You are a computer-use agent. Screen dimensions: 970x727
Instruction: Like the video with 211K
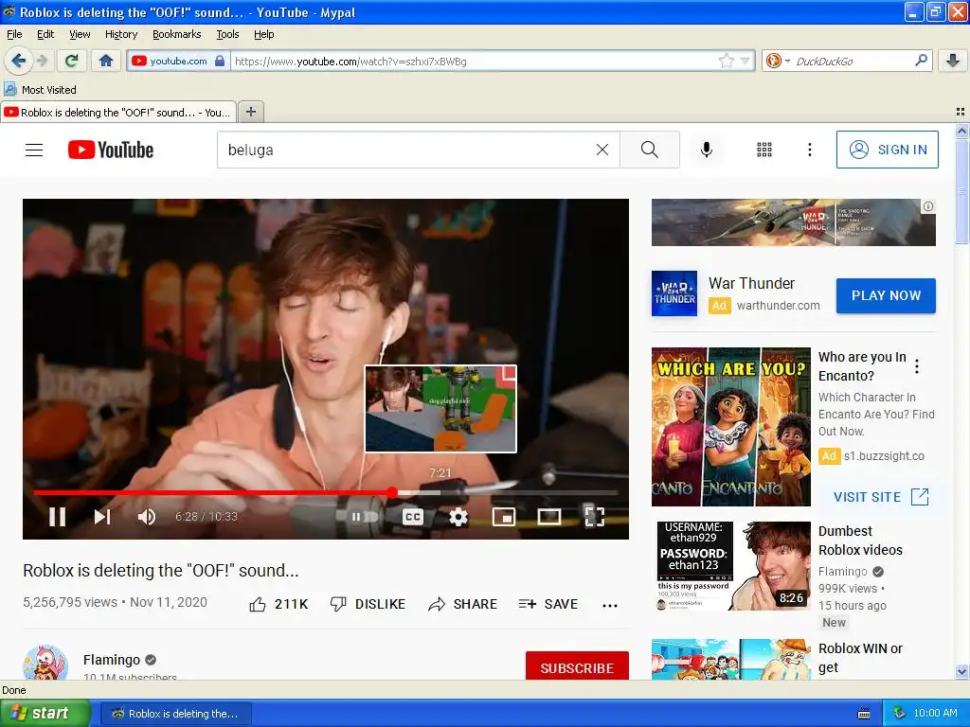278,604
